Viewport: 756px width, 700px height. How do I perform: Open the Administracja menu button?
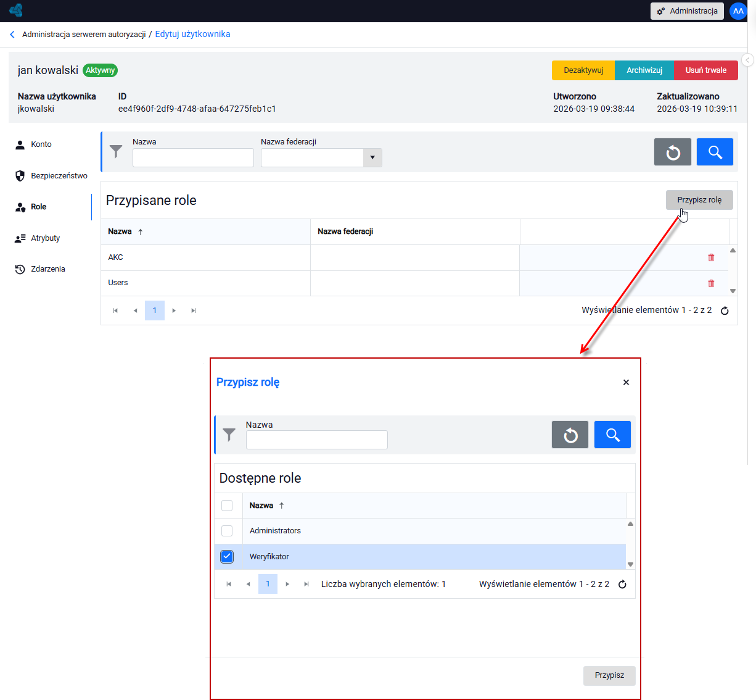tap(687, 11)
